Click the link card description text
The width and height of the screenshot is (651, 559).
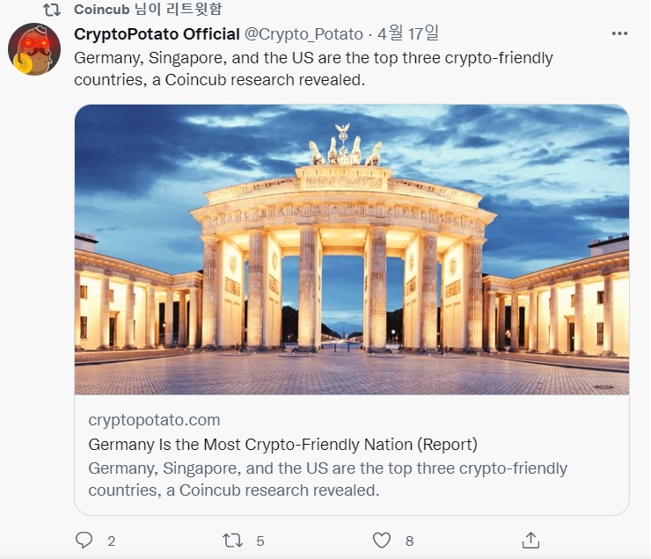pos(327,479)
